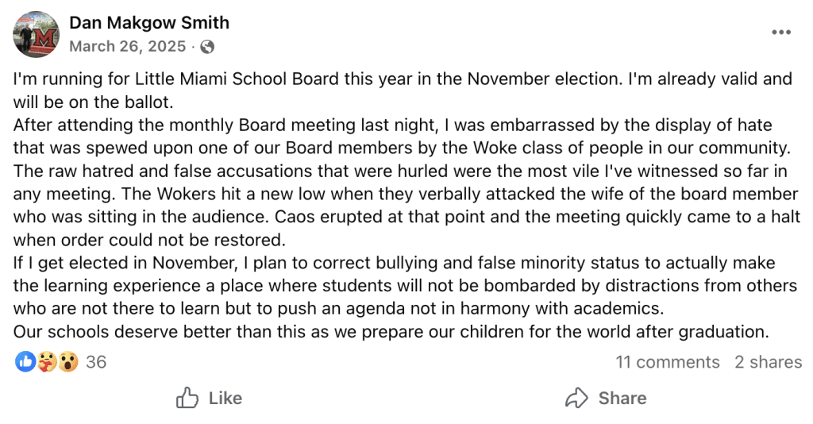Open Dan Makgow Smith's profile picture

click(37, 34)
